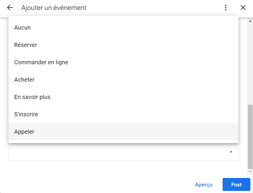Collapse the button type dropdown via its caret
Image resolution: width=253 pixels, height=193 pixels.
pyautogui.click(x=231, y=151)
